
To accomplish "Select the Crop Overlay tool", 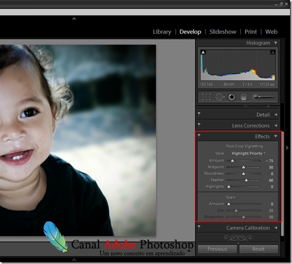I will pyautogui.click(x=207, y=97).
